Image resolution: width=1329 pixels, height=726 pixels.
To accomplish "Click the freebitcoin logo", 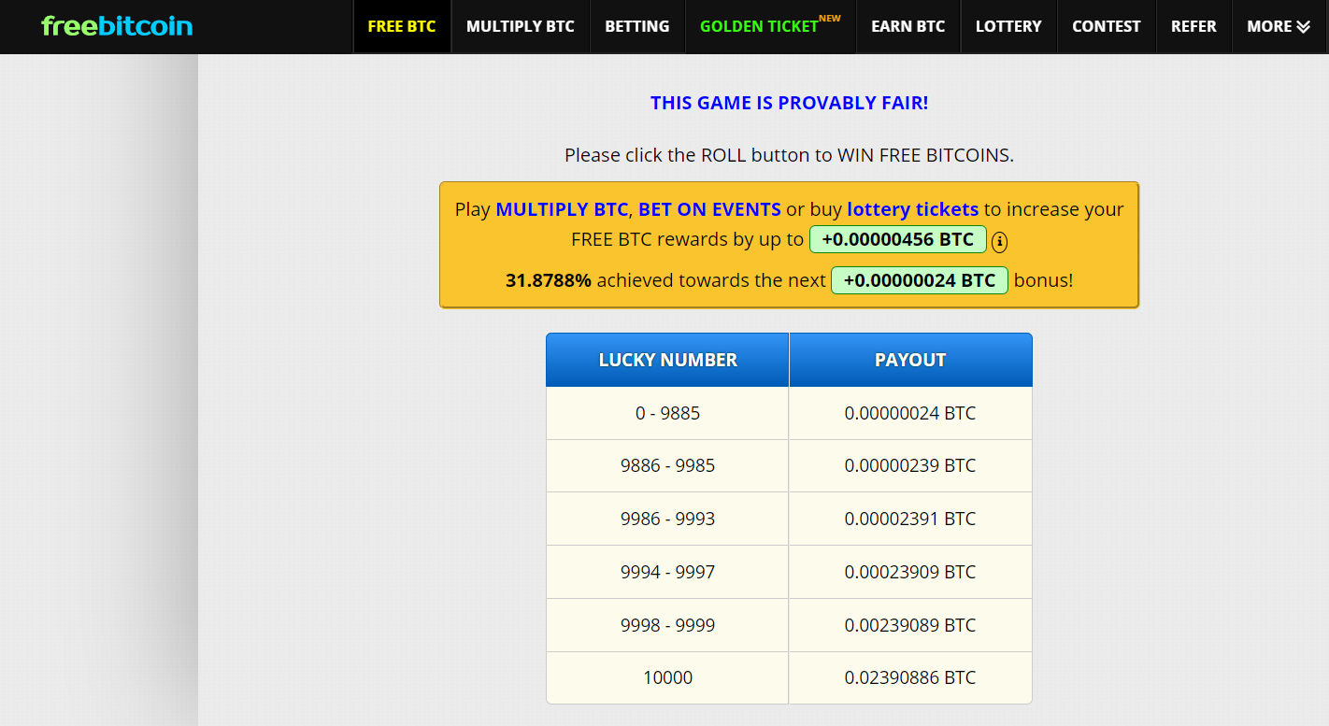I will (117, 26).
